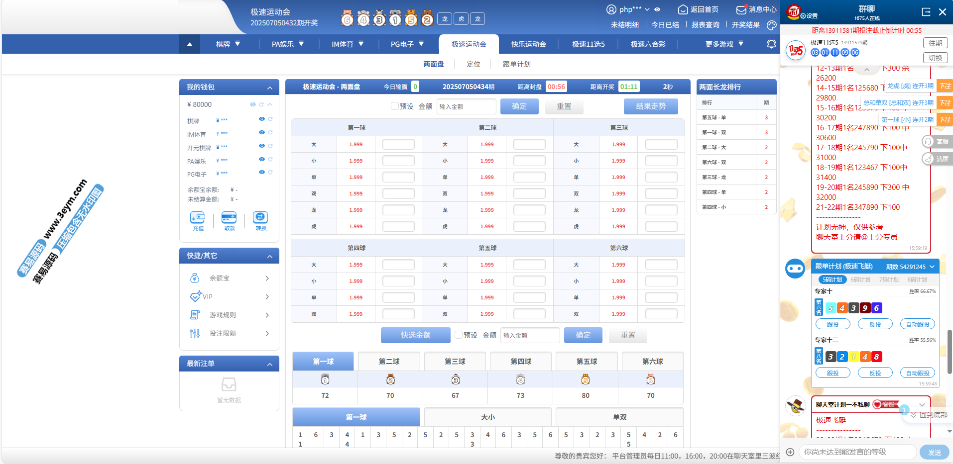Open the PA娱乐 dropdown menu
The image size is (953, 464).
click(287, 44)
